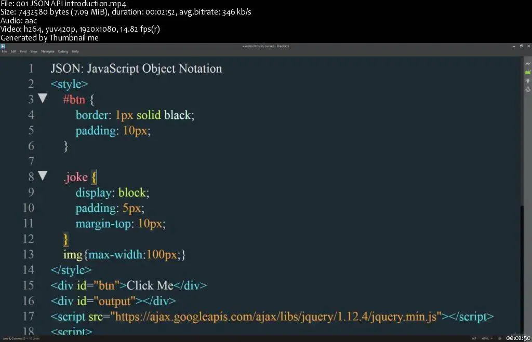Open the View menu
This screenshot has height=342, width=532.
coord(34,51)
